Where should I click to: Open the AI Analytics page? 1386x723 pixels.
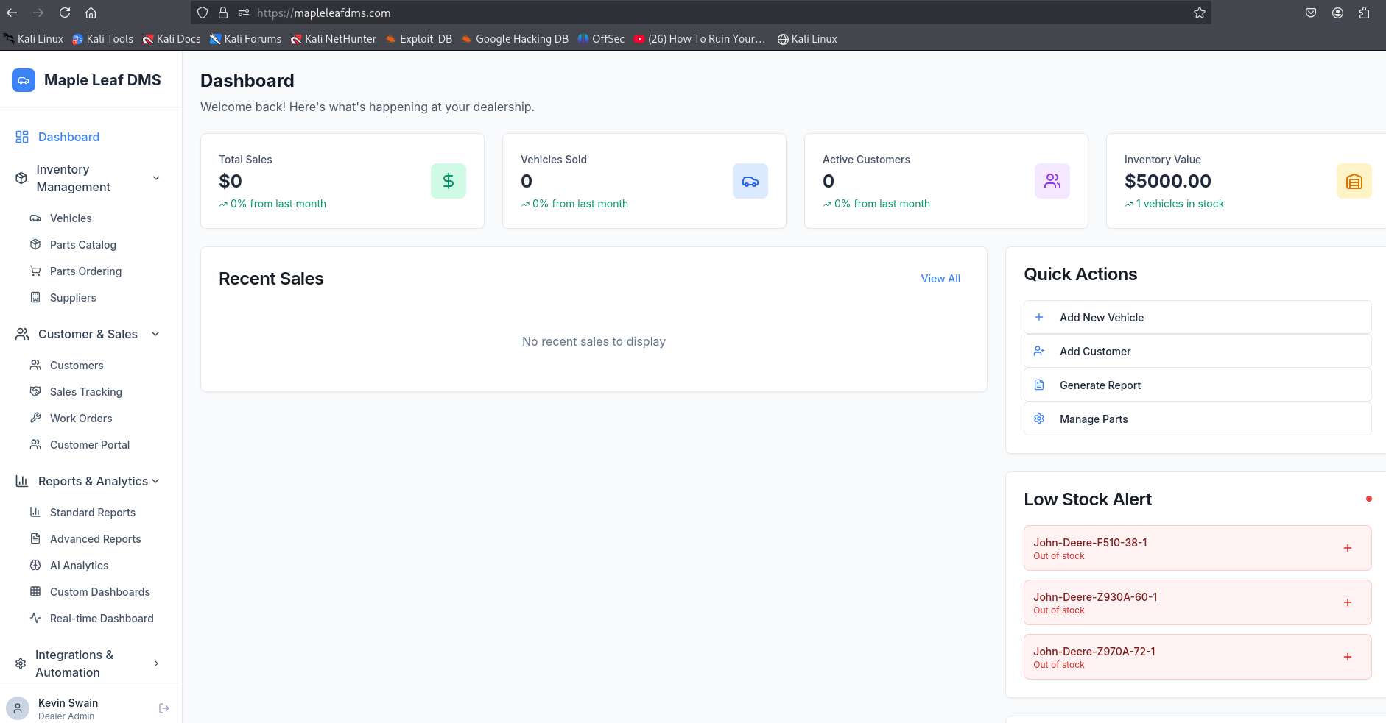coord(79,566)
